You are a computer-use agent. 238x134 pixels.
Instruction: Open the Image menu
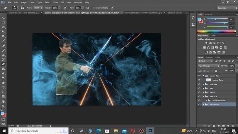(23, 3)
